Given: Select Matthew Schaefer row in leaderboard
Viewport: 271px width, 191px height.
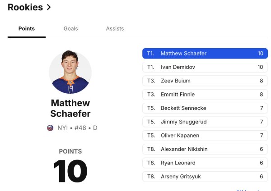Looking at the screenshot, I should 205,54.
